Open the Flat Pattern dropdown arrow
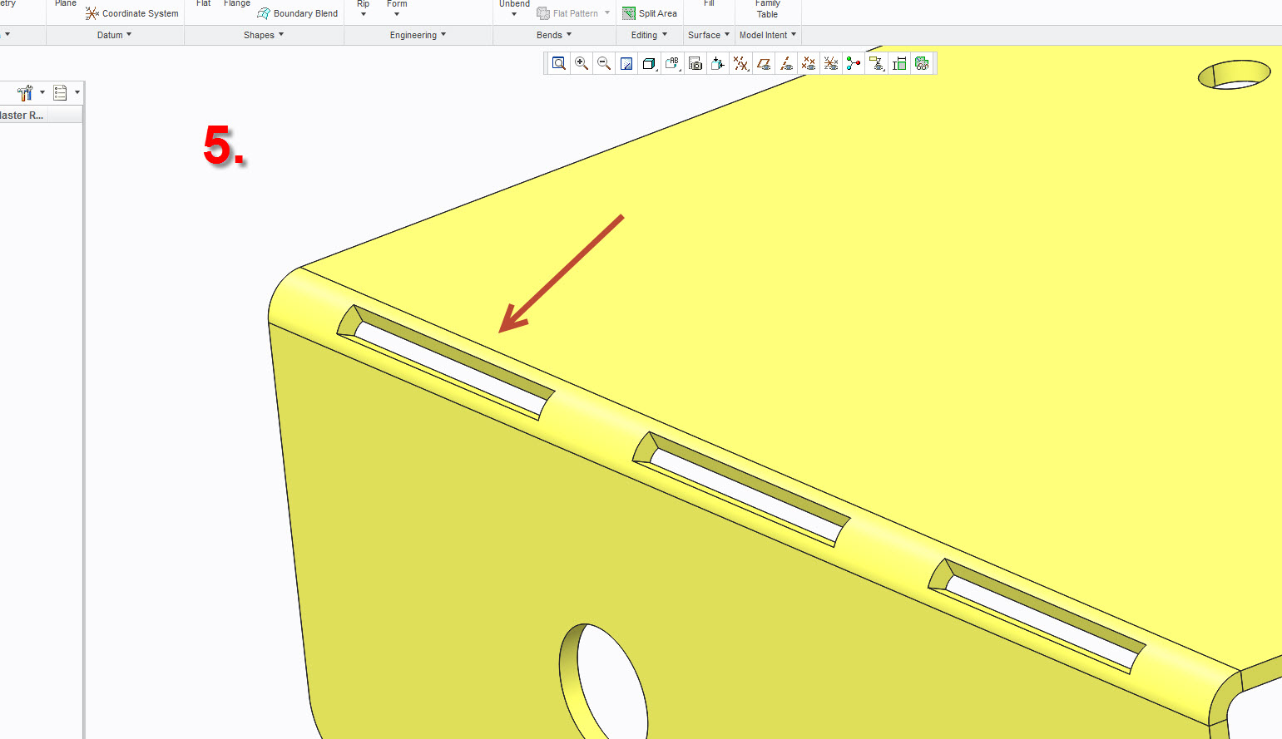The image size is (1282, 739). coord(607,13)
